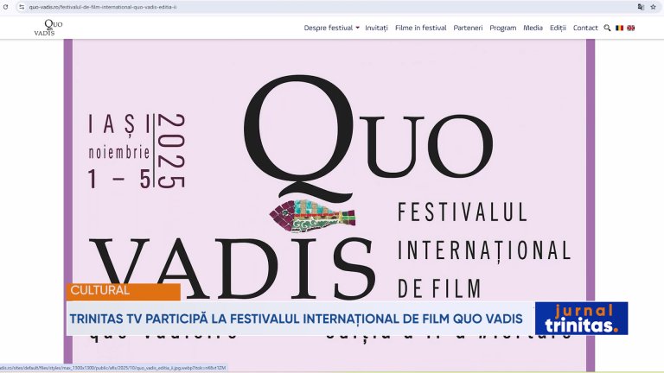
Task: Click the Contact link
Action: click(x=585, y=28)
